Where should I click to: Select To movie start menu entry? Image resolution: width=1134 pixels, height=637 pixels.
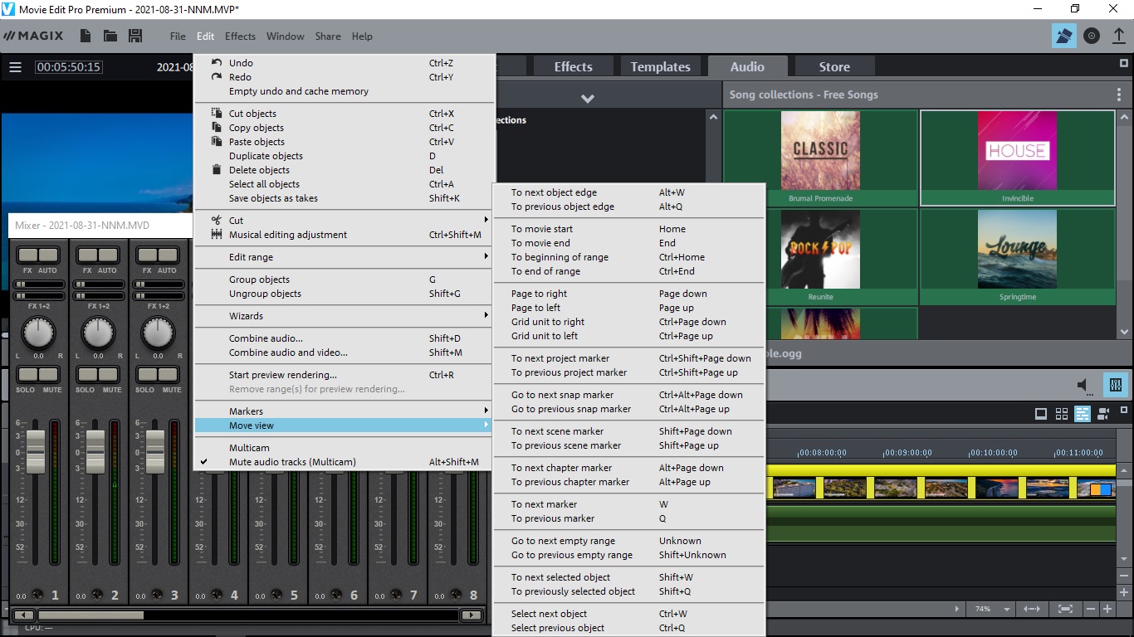542,229
